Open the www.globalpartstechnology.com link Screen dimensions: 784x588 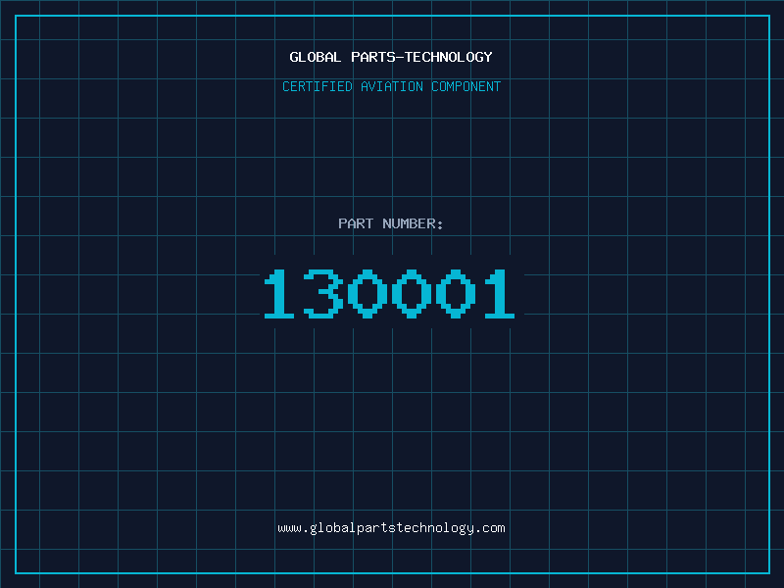pyautogui.click(x=391, y=528)
